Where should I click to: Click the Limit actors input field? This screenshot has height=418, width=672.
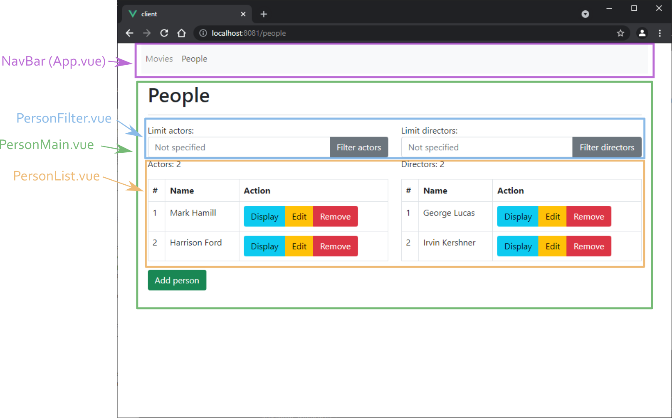point(239,147)
